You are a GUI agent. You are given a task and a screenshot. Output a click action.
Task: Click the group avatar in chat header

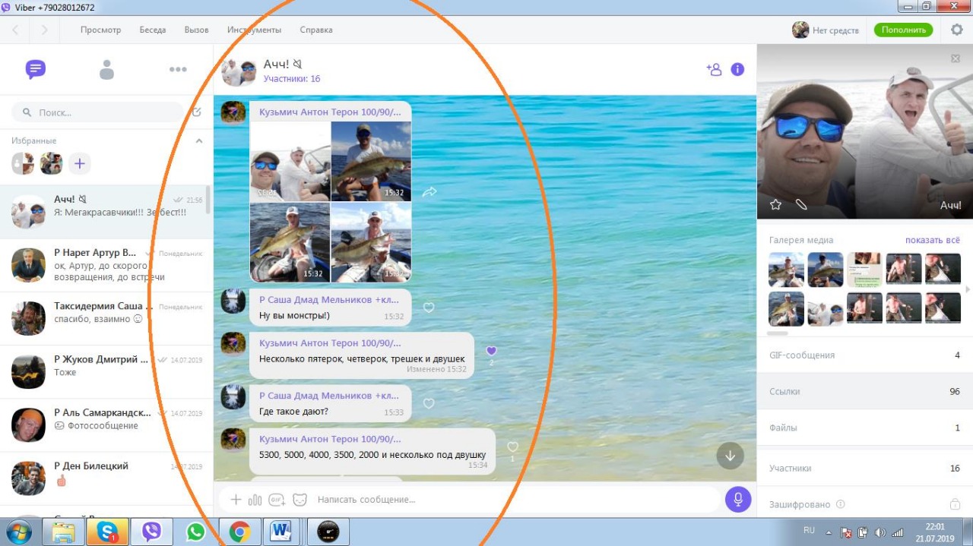[x=239, y=71]
